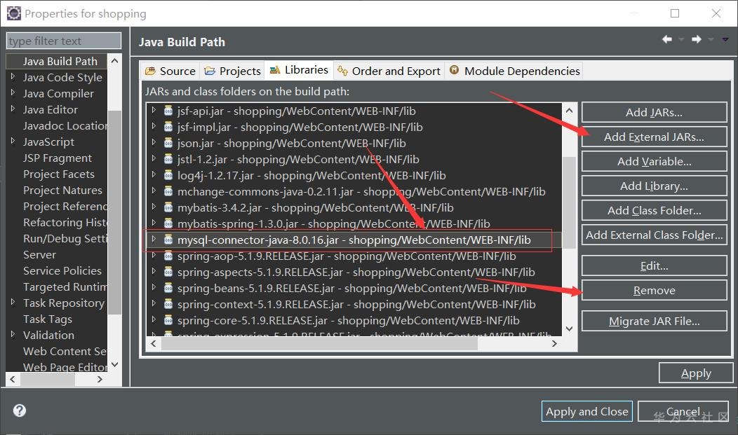This screenshot has width=738, height=435.
Task: Click the jar icon of mybatis-3.4.2.jar
Action: coord(168,207)
